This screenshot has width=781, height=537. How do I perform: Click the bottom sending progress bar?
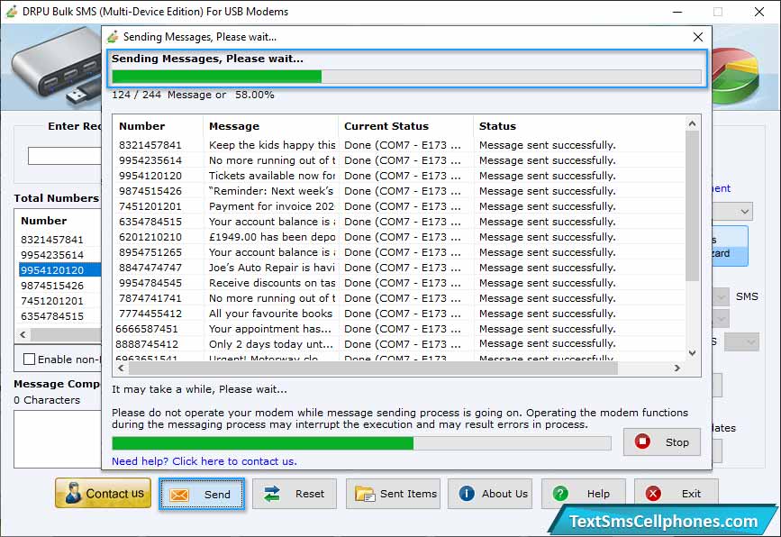click(x=361, y=443)
